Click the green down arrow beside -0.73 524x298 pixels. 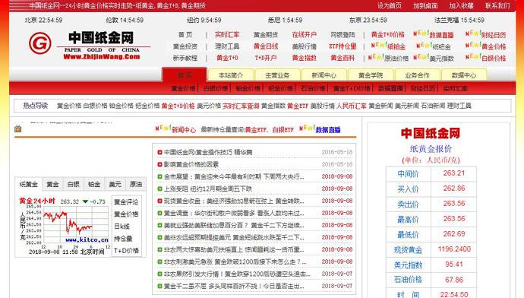click(85, 201)
